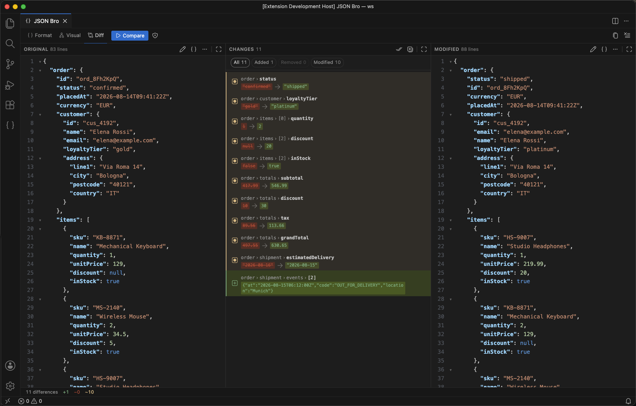Switch to the Format tab
636x406 pixels.
(x=40, y=36)
